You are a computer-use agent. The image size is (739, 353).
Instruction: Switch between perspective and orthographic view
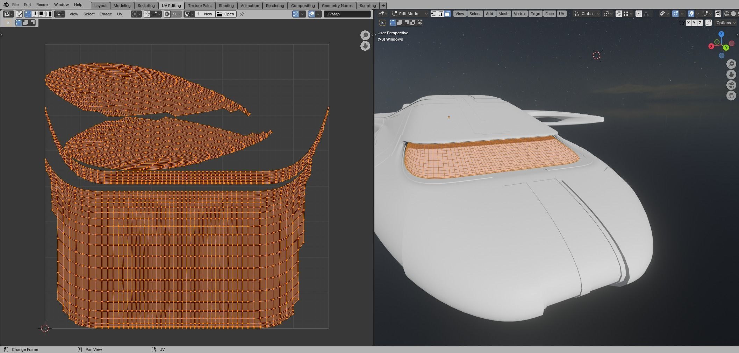click(731, 96)
